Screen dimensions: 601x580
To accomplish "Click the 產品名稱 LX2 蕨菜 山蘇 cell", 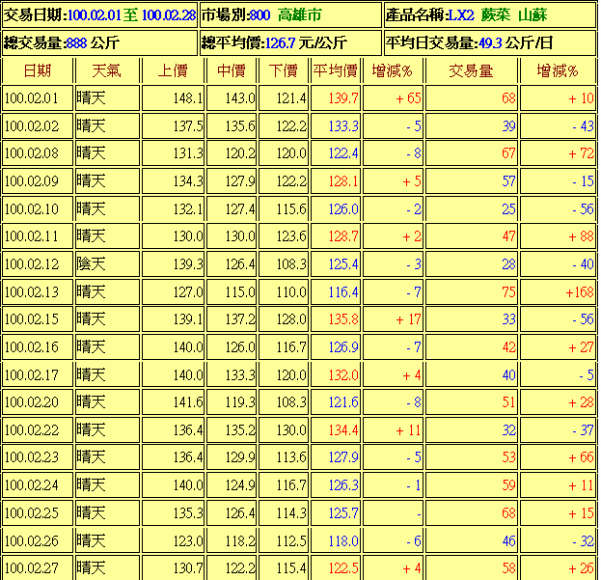I will [490, 14].
